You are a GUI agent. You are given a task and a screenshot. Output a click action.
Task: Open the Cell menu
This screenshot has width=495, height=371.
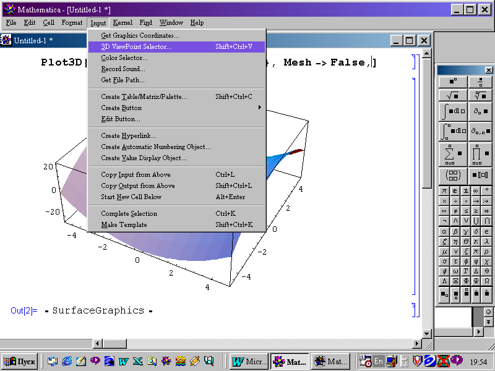[49, 23]
